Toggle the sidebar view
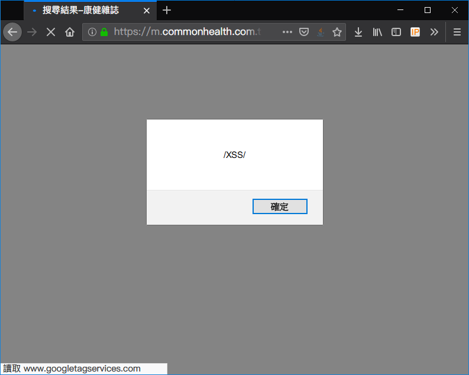 coord(396,32)
